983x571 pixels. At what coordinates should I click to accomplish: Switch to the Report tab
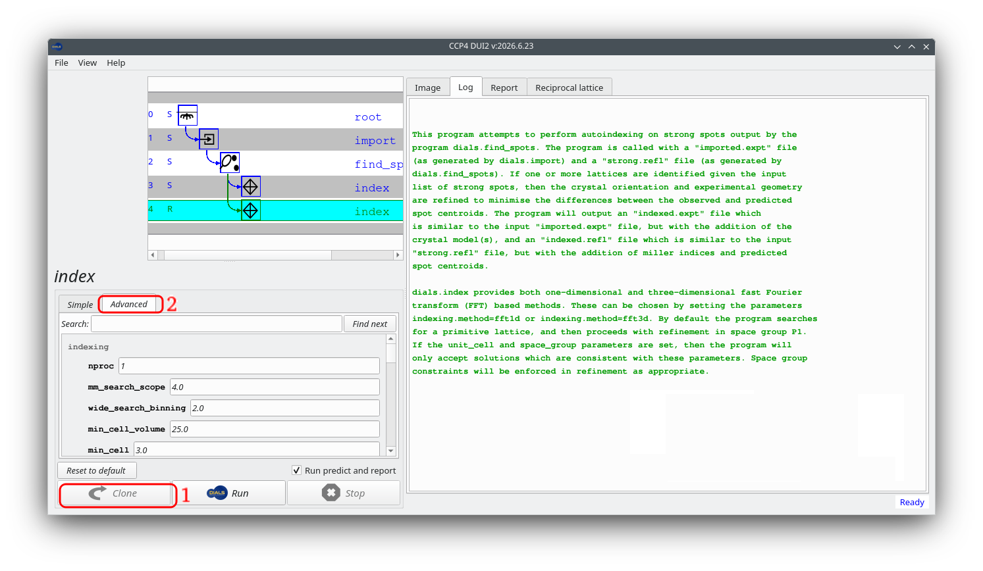[x=504, y=87]
